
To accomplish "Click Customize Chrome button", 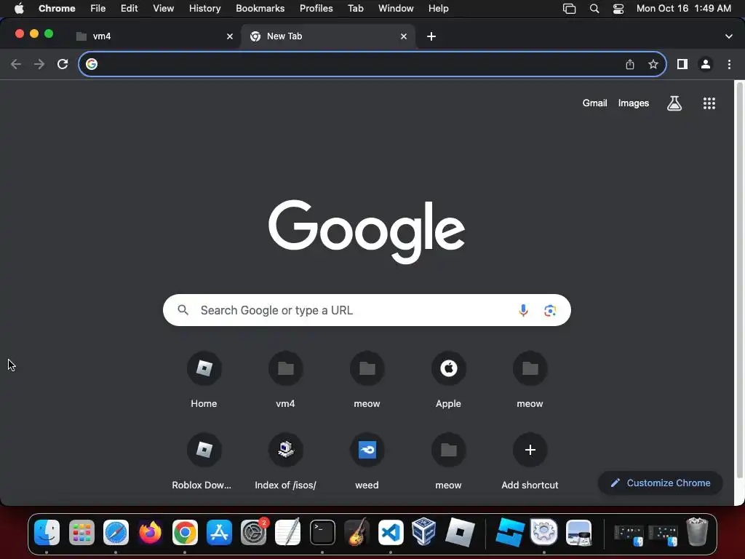I will [661, 483].
